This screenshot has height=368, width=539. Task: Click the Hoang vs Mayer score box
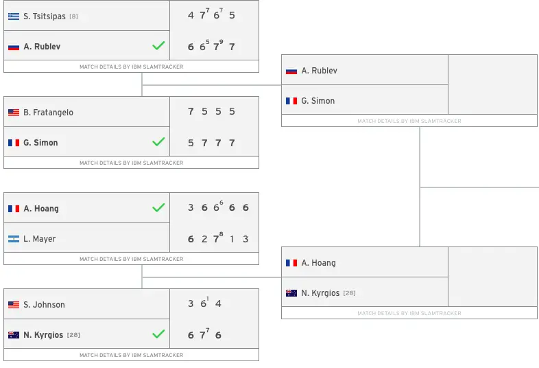215,222
